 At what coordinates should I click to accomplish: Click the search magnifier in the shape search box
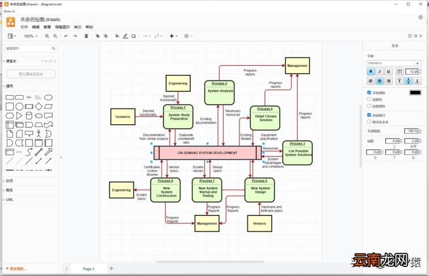pos(53,48)
